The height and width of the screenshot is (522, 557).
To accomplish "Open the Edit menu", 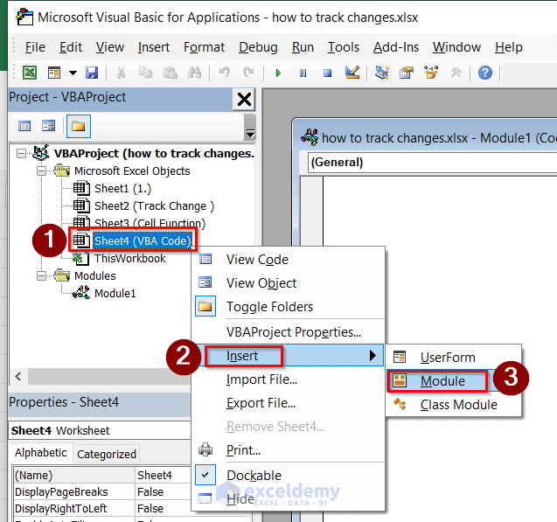I will tap(71, 47).
